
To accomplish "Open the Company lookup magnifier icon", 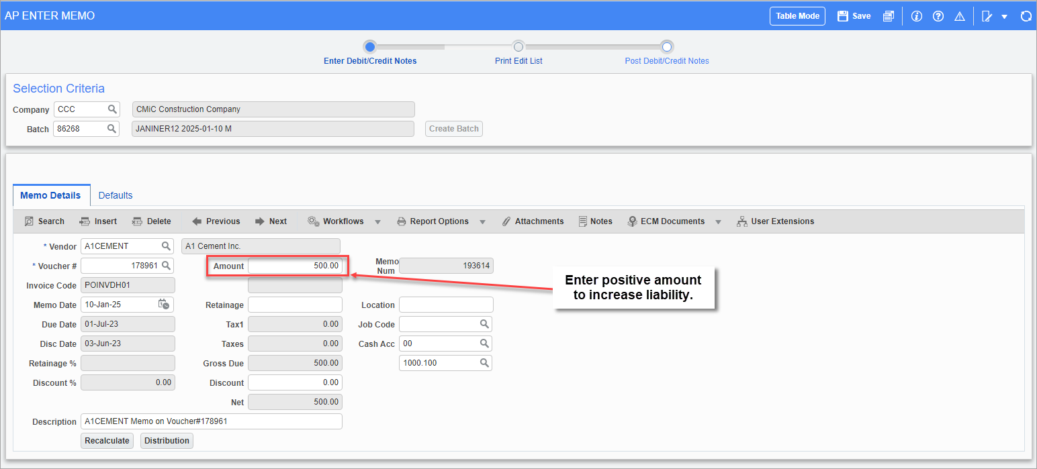I will [112, 109].
